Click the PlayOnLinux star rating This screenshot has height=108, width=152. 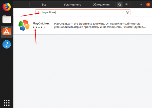click(39, 27)
